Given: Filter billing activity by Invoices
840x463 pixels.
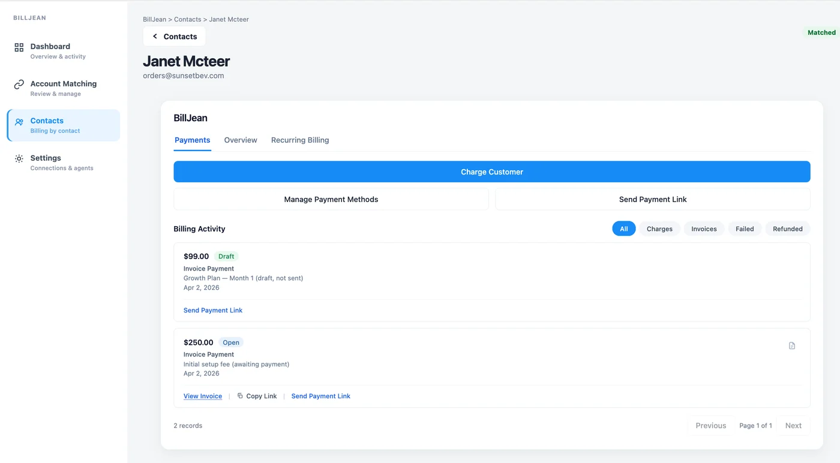Looking at the screenshot, I should pyautogui.click(x=704, y=229).
